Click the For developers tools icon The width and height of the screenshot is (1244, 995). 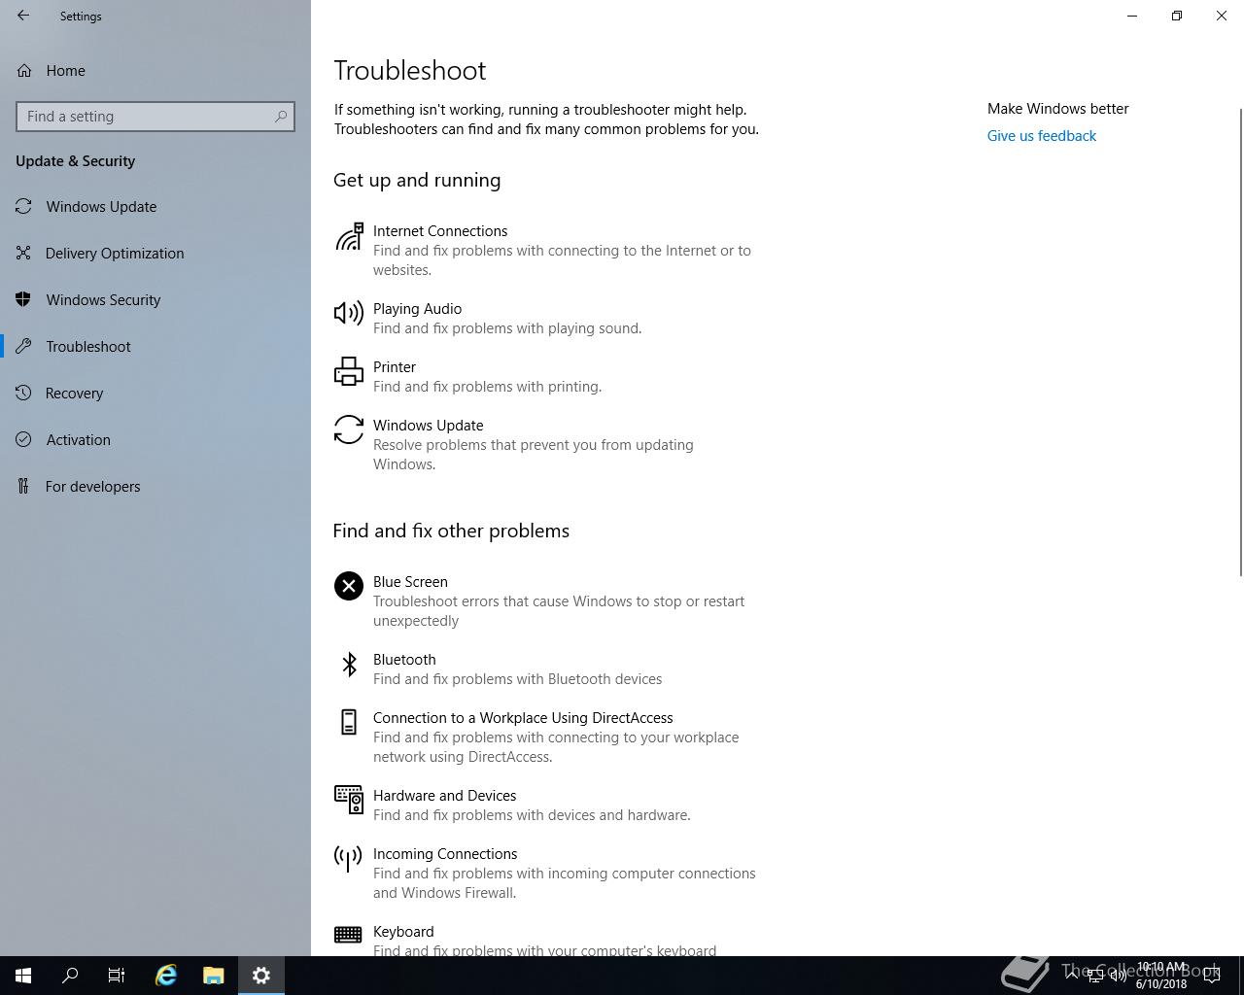pos(23,486)
